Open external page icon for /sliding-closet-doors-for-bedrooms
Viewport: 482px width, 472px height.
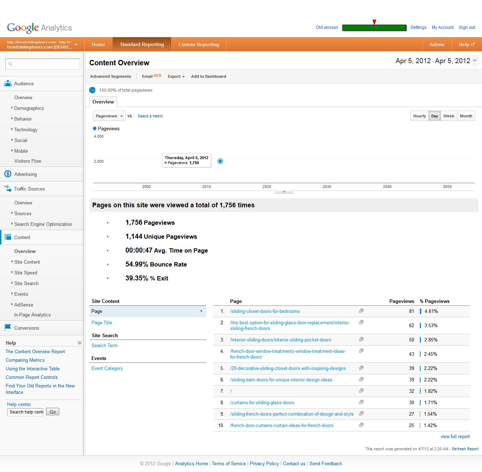pos(361,311)
